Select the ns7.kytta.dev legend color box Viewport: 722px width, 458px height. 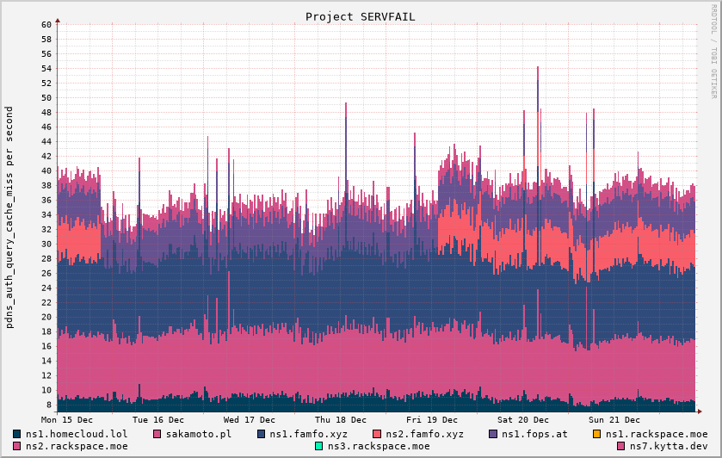pos(621,446)
